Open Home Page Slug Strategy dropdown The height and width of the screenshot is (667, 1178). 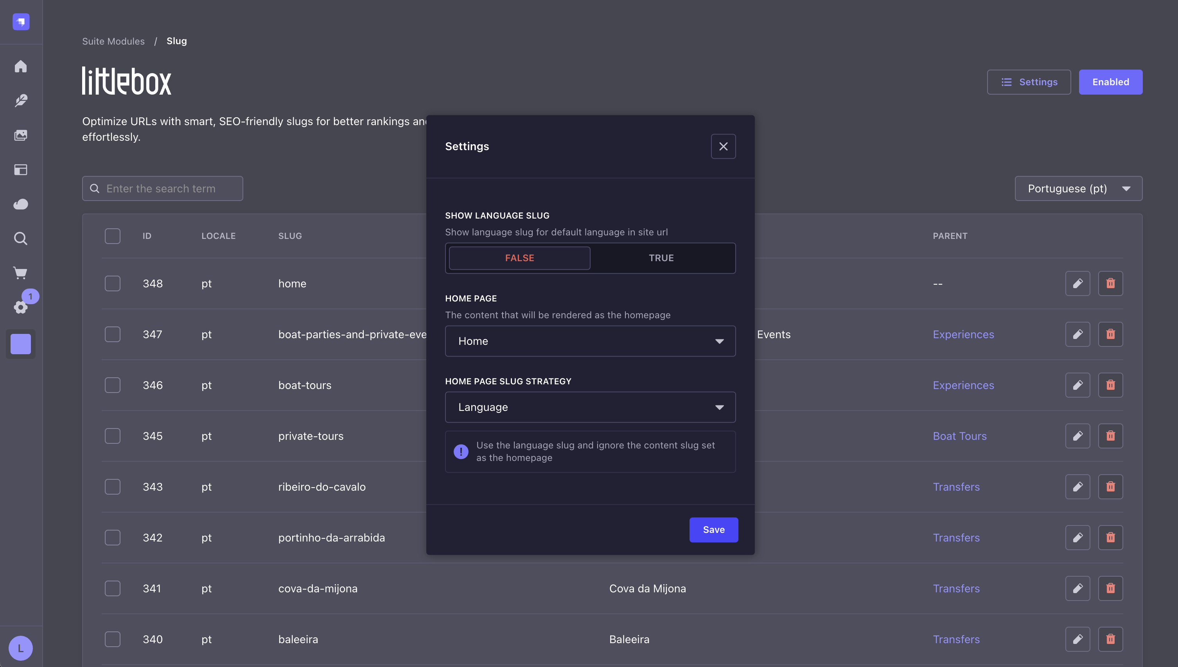pos(590,407)
